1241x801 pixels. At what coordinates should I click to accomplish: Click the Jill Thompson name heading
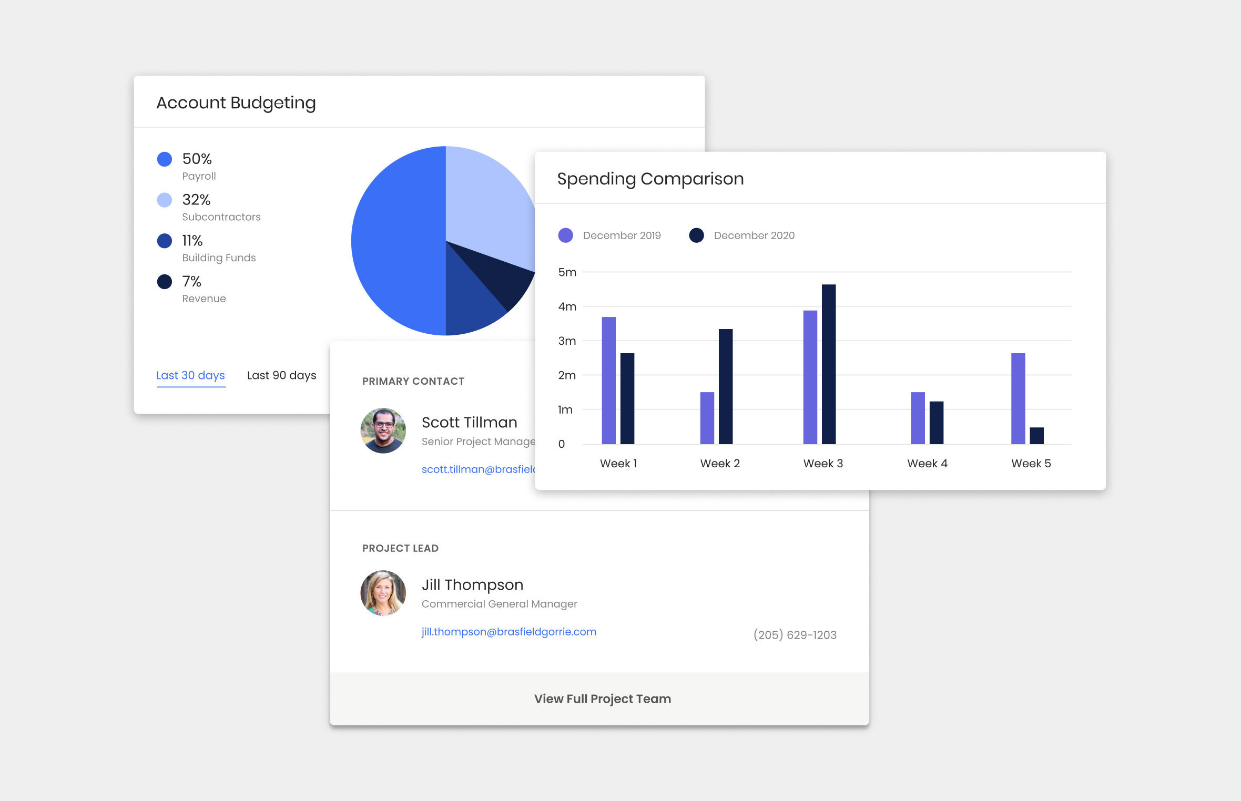(x=472, y=585)
